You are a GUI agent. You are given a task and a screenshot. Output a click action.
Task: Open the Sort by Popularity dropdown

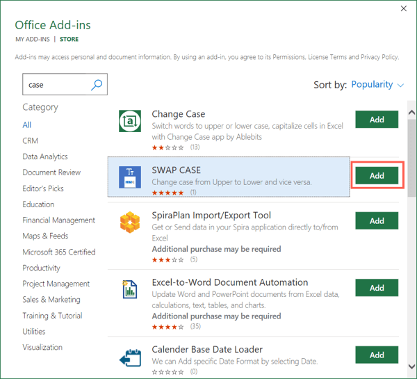click(377, 85)
